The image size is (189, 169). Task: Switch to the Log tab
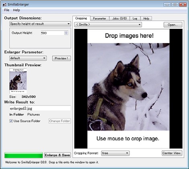tap(135, 18)
